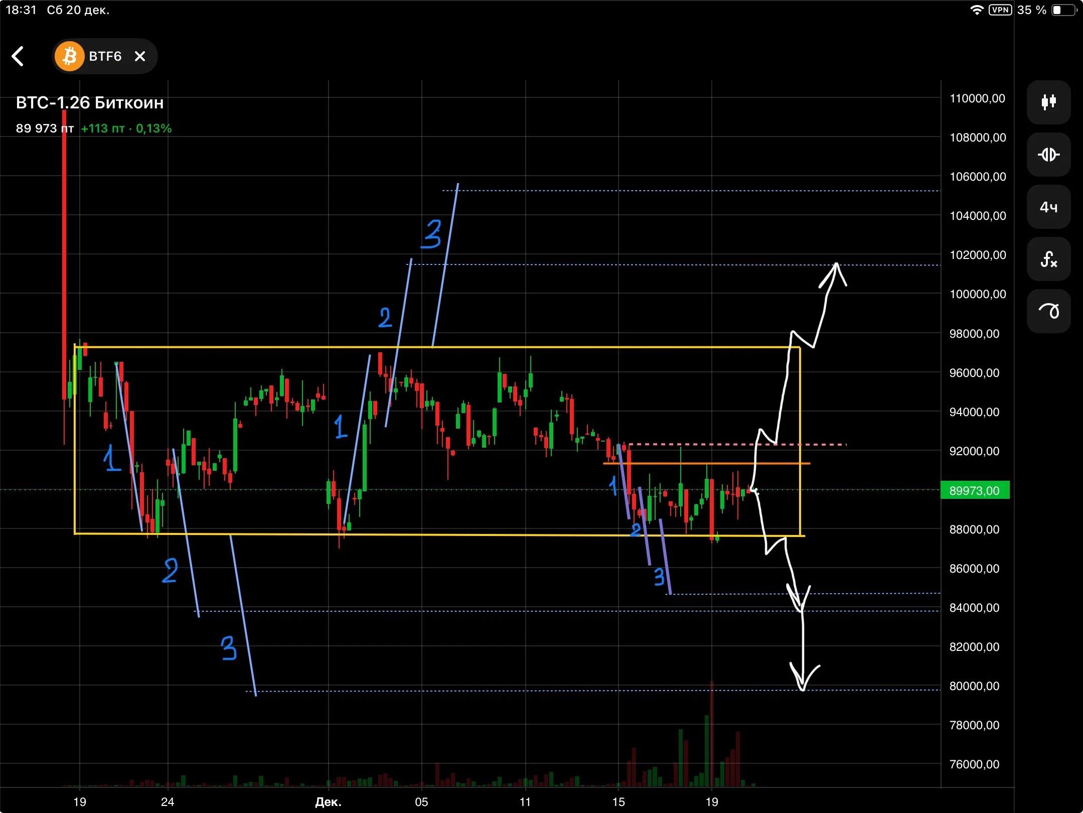Viewport: 1083px width, 813px height.
Task: Open the candlestick chart type selector
Action: tap(1048, 102)
